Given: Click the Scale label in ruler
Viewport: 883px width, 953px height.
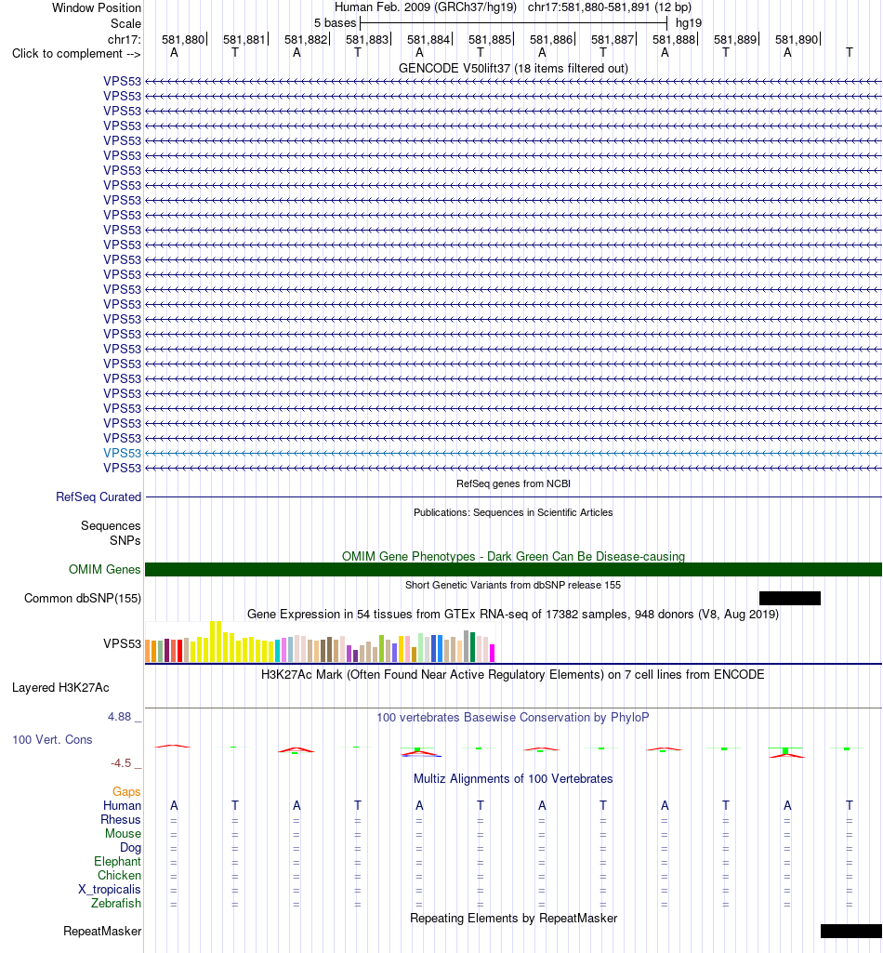Looking at the screenshot, I should tap(125, 23).
